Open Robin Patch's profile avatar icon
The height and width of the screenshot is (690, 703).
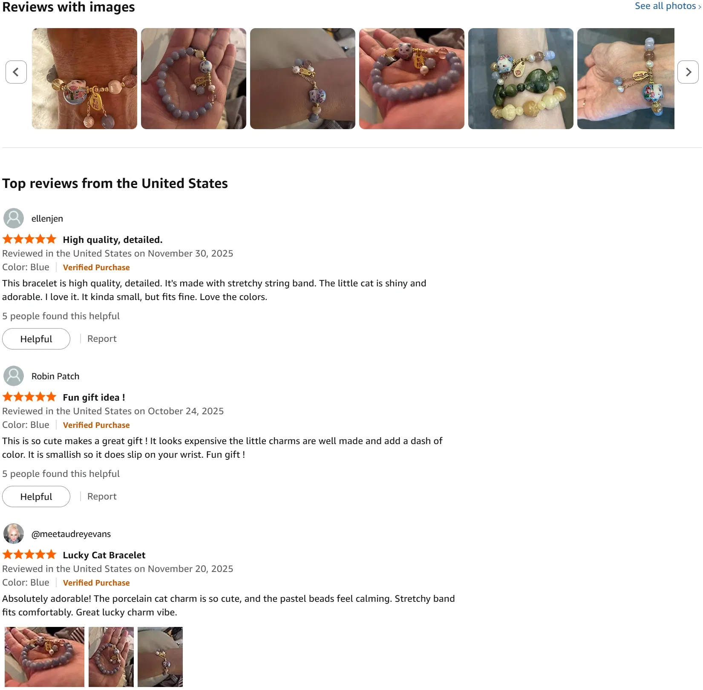click(14, 376)
